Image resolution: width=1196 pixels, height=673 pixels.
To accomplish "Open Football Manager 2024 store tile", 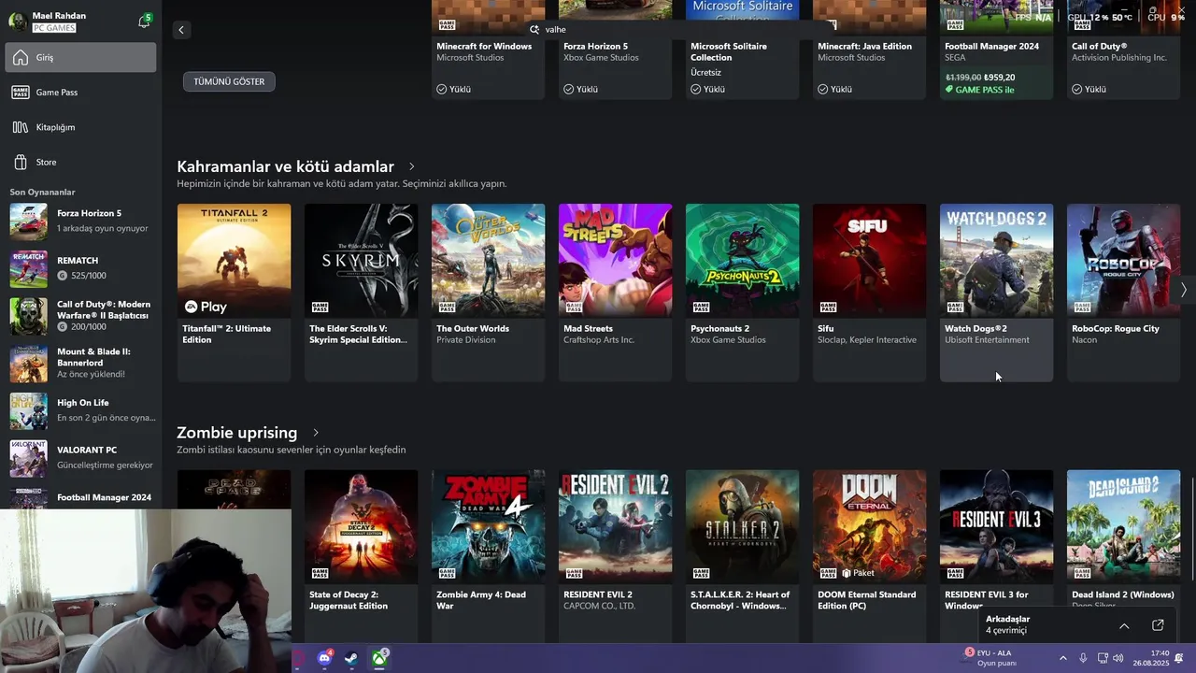I will 996,50.
